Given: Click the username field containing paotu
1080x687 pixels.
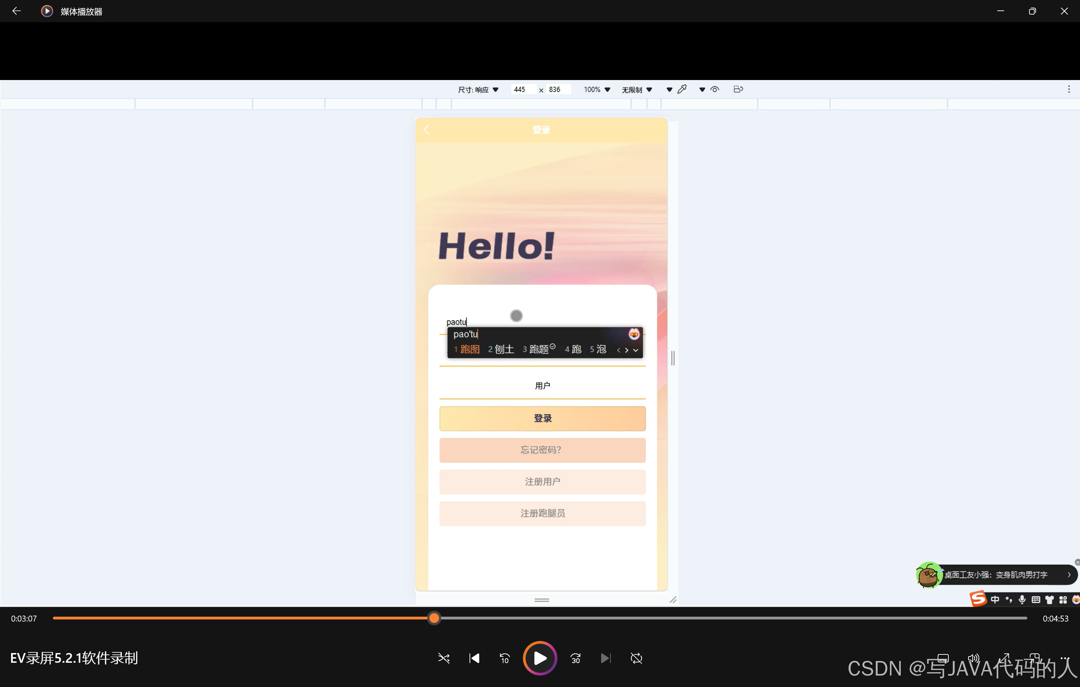Looking at the screenshot, I should pyautogui.click(x=542, y=322).
